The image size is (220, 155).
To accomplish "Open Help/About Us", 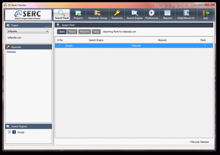I will point(186,15).
